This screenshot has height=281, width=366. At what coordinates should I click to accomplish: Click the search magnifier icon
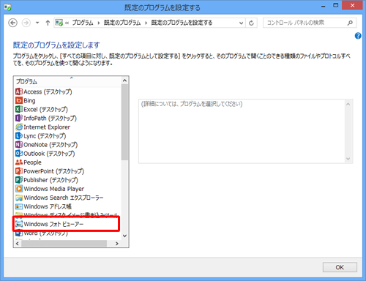[x=350, y=23]
